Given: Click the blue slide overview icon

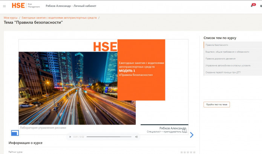Looking at the screenshot, I should pos(15,133).
